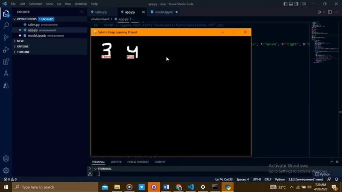Change encoding UTF-8 in status bar
Viewport: 342px width, 192px height.
tap(256, 179)
